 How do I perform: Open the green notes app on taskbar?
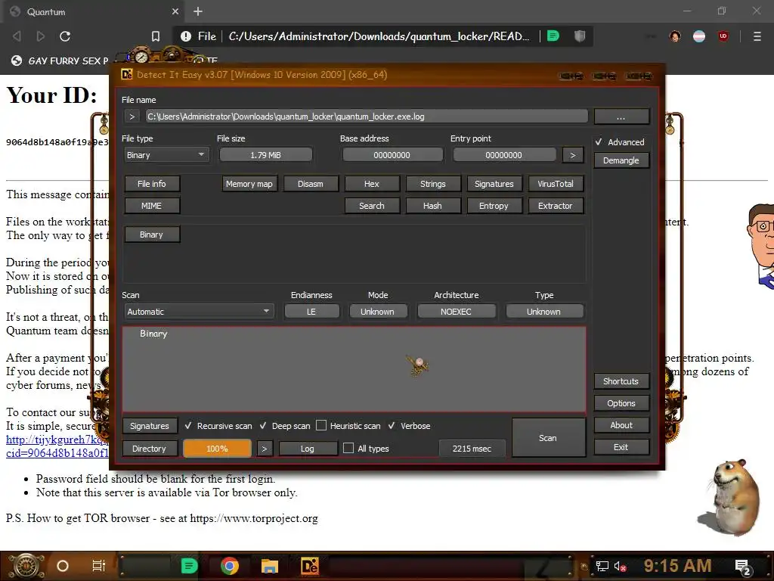pyautogui.click(x=189, y=566)
